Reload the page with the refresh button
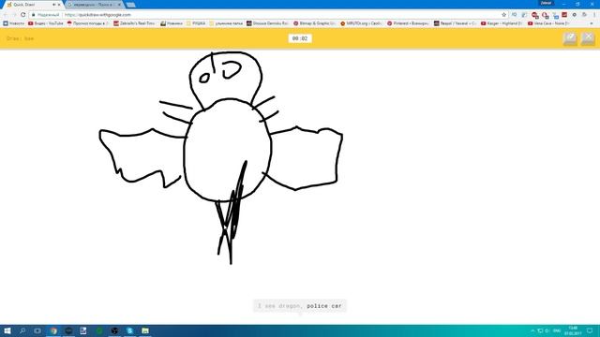The height and width of the screenshot is (337, 600). [22, 15]
